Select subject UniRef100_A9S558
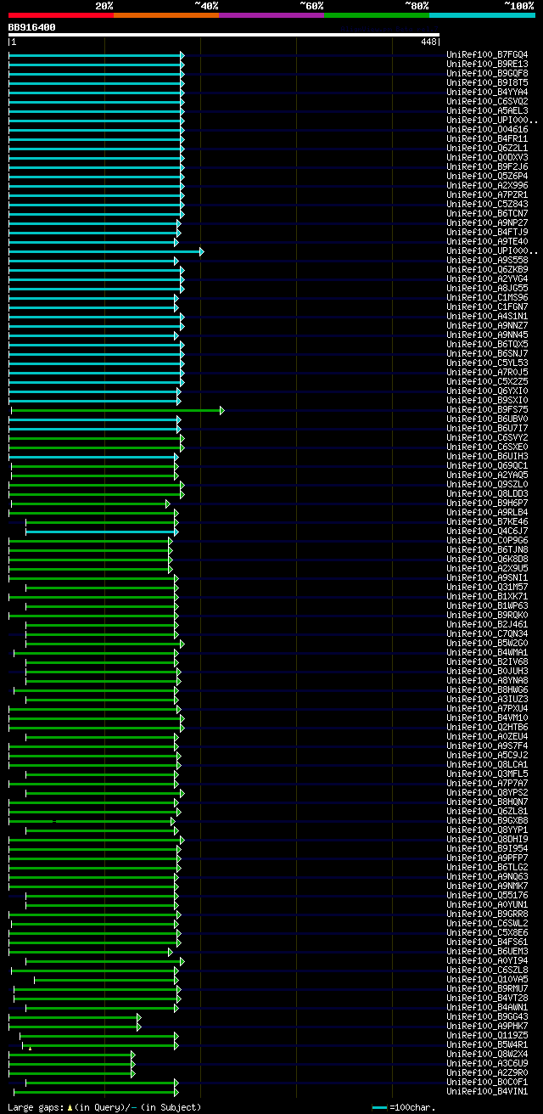The width and height of the screenshot is (543, 1114). (487, 261)
